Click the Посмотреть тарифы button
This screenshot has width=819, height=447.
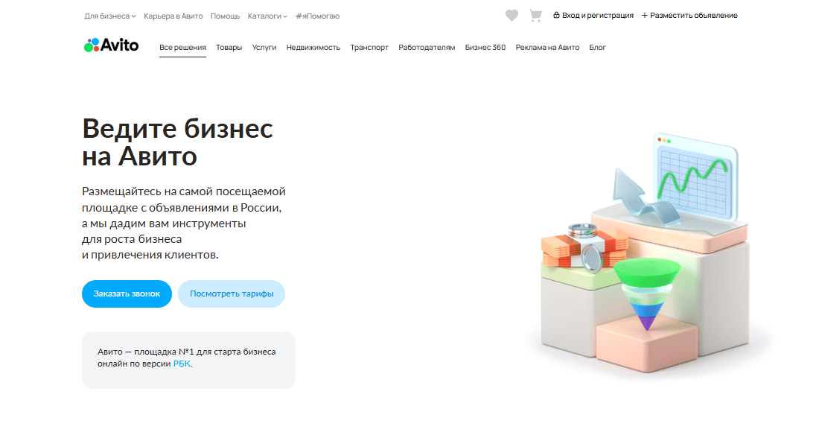point(232,294)
